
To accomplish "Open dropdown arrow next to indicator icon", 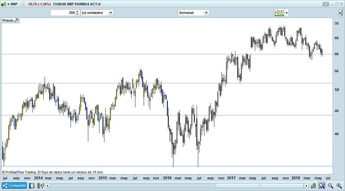I will click(287, 13).
